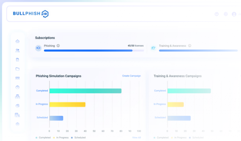Open the folder sidebar icon
The image size is (241, 141).
click(18, 69)
